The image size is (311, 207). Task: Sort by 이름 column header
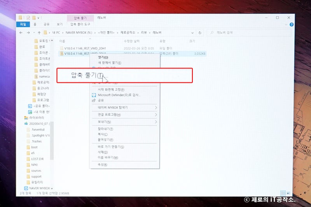coord(62,41)
